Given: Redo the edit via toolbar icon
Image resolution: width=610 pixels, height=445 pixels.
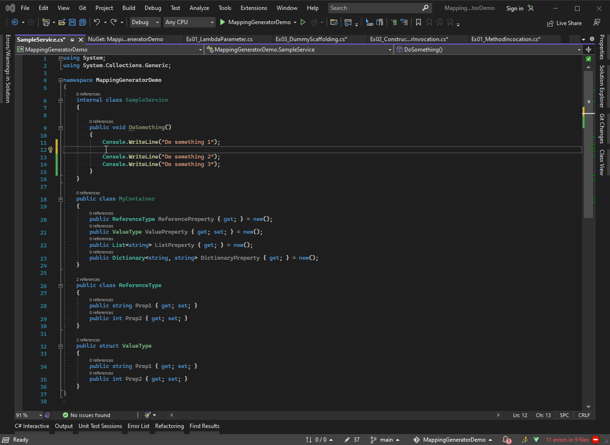Looking at the screenshot, I should click(113, 22).
